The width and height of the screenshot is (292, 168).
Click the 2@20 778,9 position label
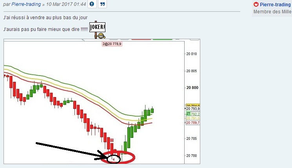[112, 44]
